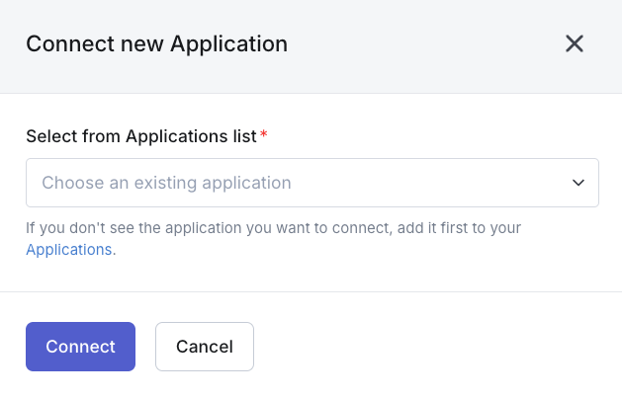Click the Cancel button
This screenshot has width=622, height=398.
[205, 347]
